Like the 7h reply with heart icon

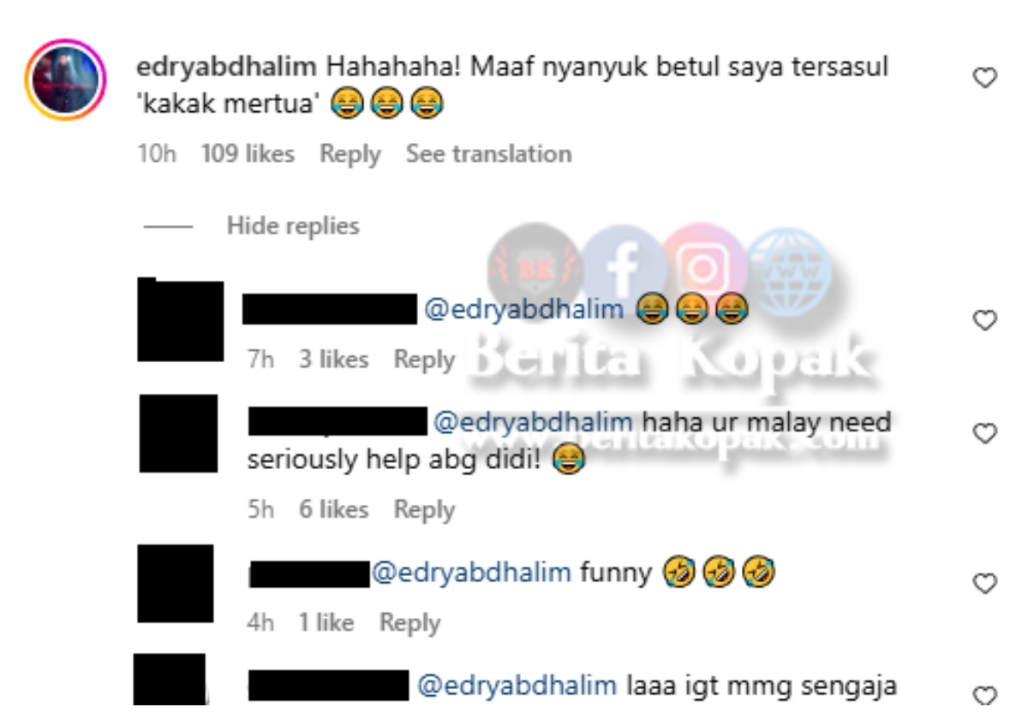click(x=986, y=321)
